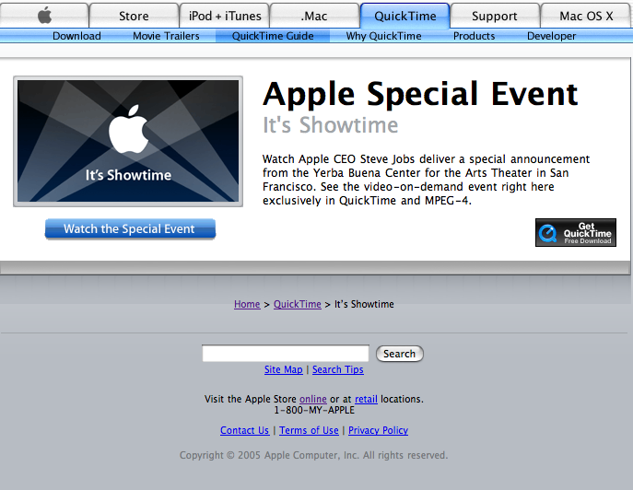Open the Site Map link
The image size is (633, 490).
(283, 369)
